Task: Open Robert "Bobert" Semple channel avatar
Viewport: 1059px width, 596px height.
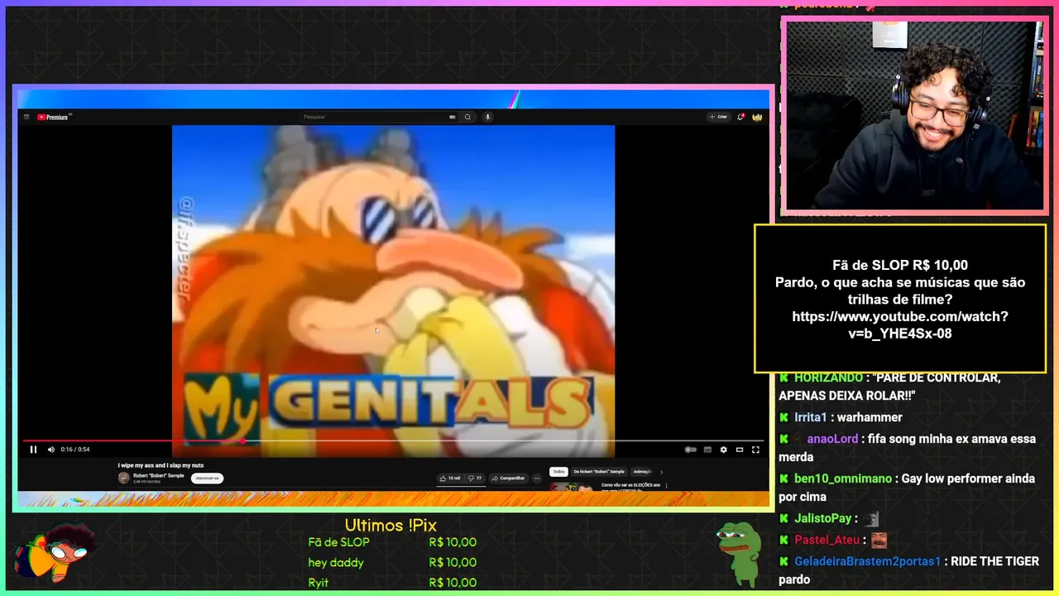Action: (124, 478)
